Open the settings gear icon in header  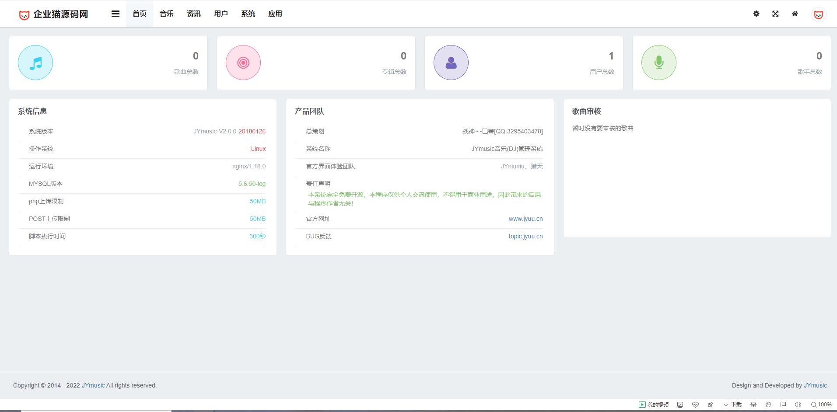(x=756, y=14)
